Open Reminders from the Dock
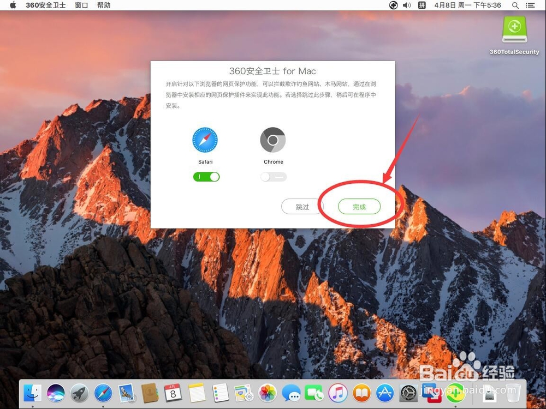The image size is (546, 409). [x=220, y=393]
